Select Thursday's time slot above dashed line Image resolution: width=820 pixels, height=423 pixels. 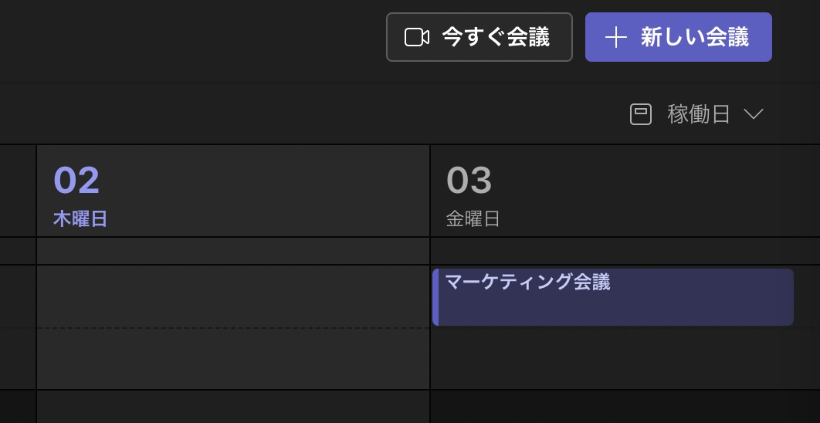(233, 297)
